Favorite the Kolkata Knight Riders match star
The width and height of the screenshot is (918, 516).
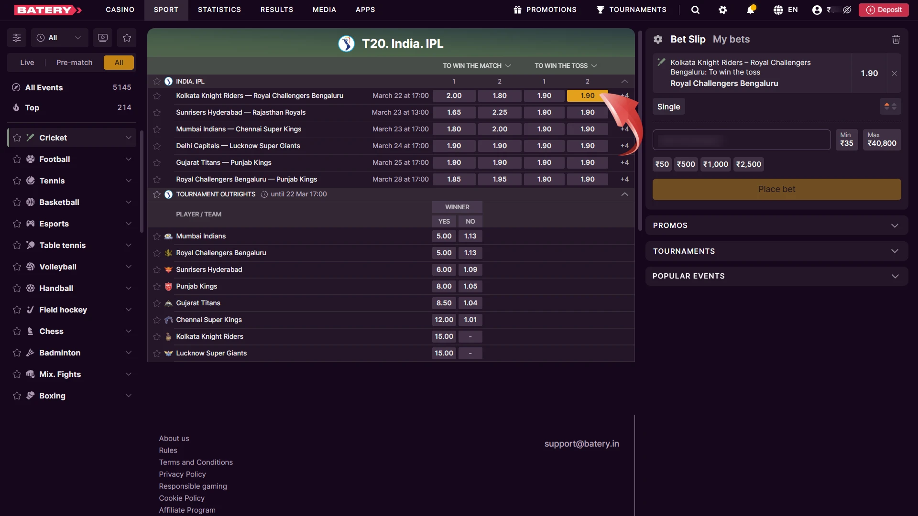(x=157, y=96)
